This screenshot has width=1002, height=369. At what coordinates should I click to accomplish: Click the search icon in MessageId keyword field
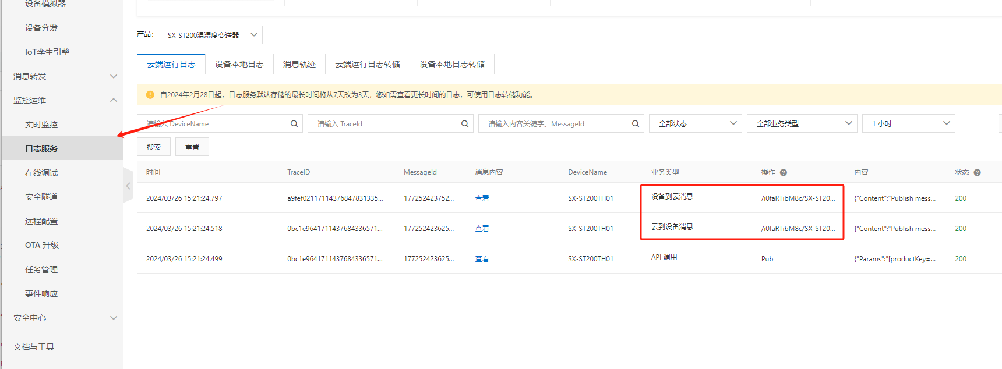636,124
